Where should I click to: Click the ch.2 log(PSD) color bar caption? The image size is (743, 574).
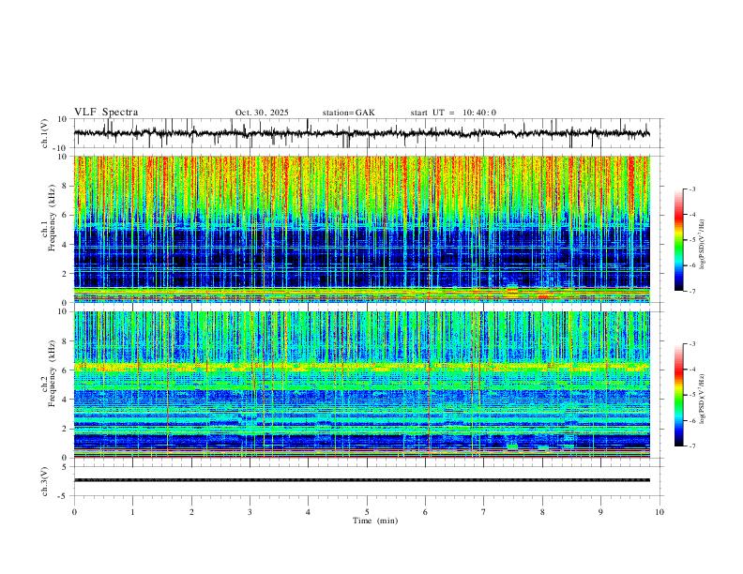(703, 399)
